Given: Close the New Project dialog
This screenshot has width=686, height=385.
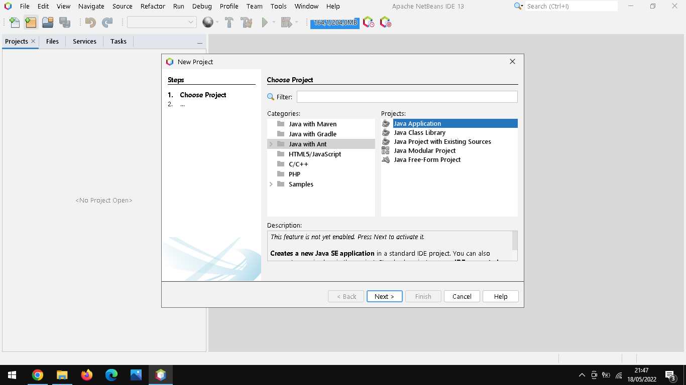Looking at the screenshot, I should coord(512,61).
